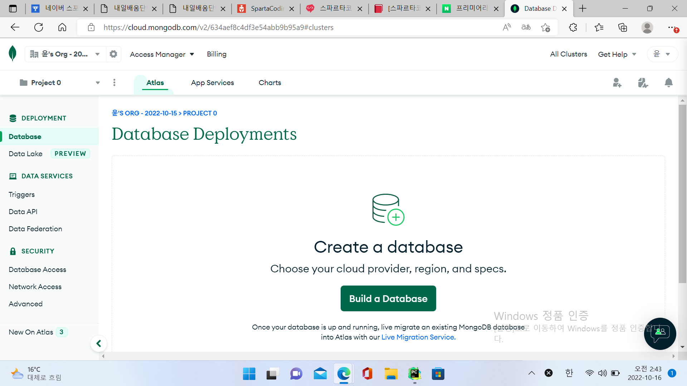This screenshot has width=687, height=386.
Task: Open organization settings gear icon
Action: point(113,54)
